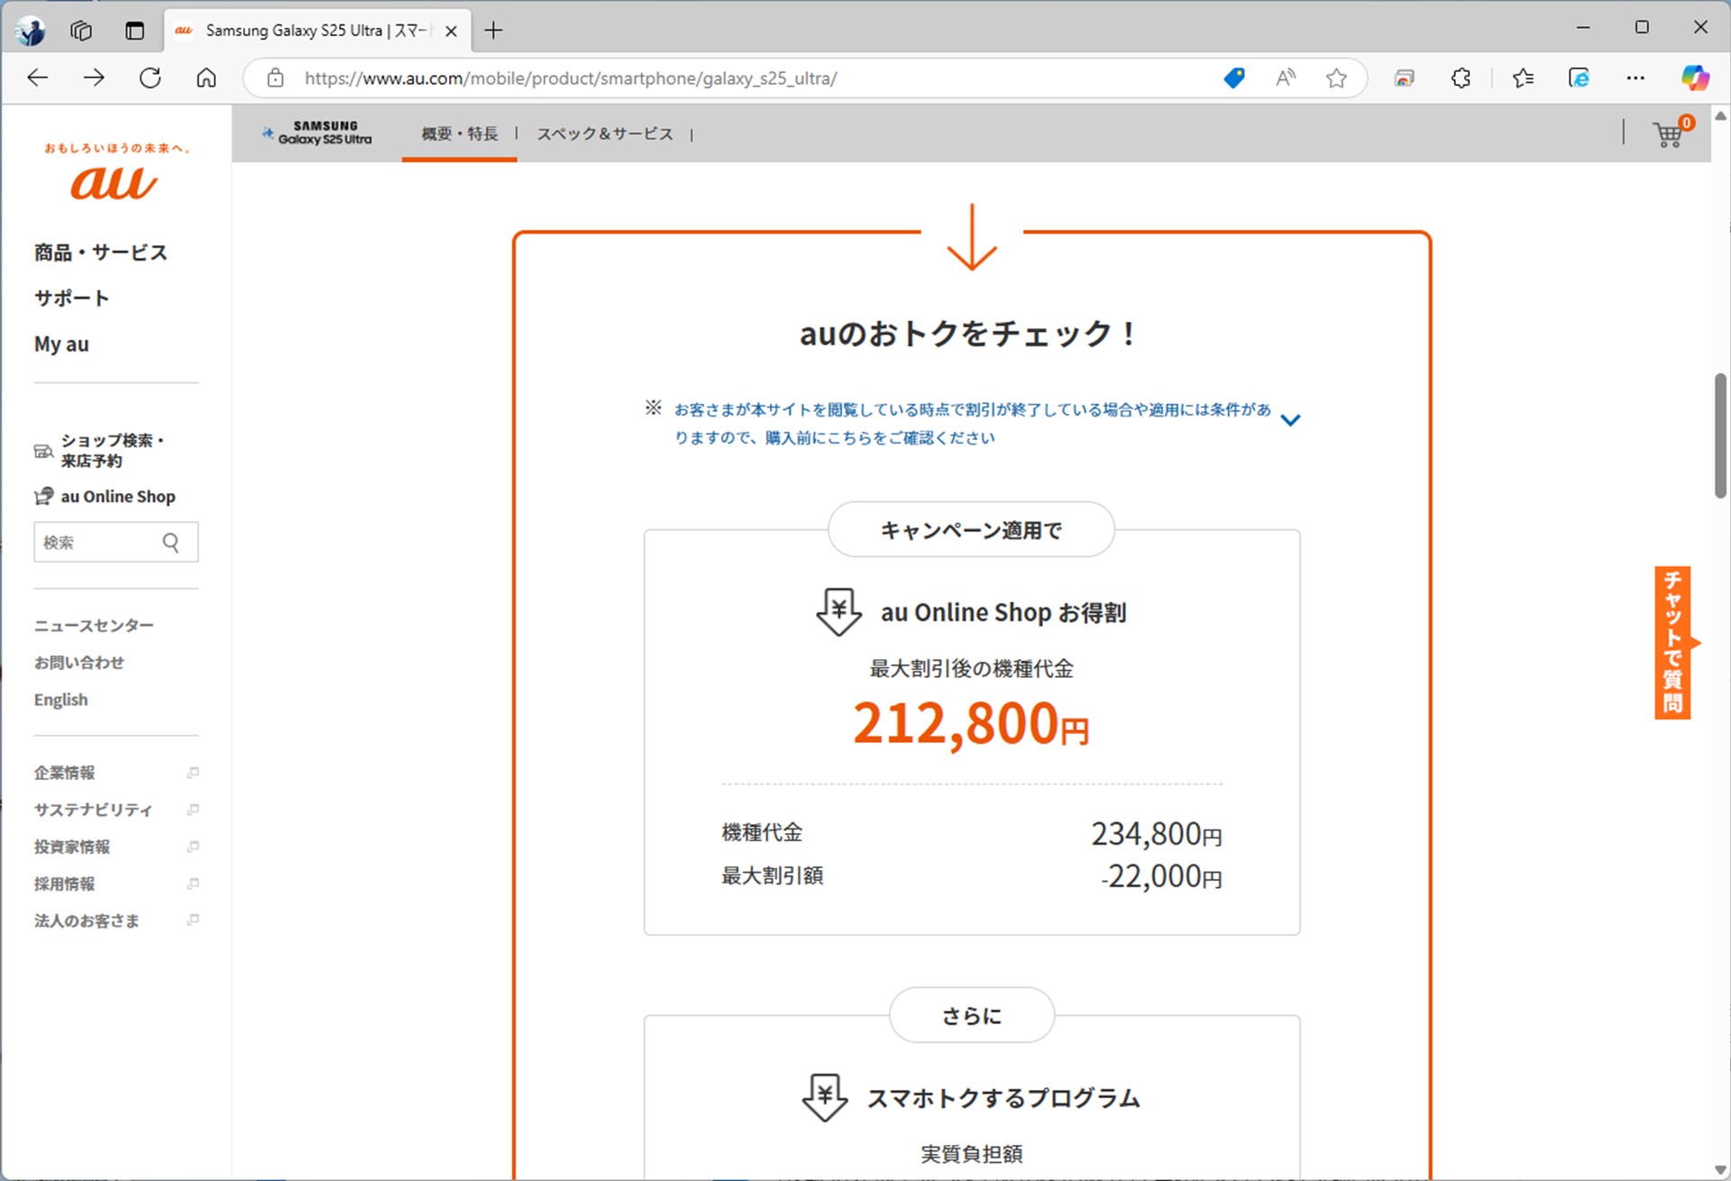
Task: Click the -22,000円 discount value
Action: (x=1161, y=876)
